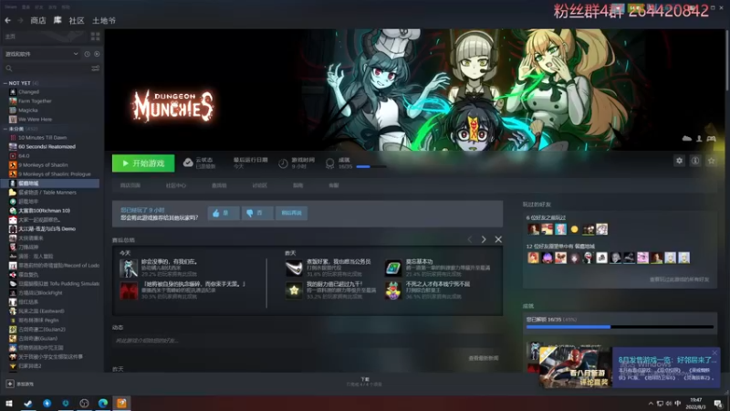Select 60 Seconds! Reatomized

[x=47, y=147]
